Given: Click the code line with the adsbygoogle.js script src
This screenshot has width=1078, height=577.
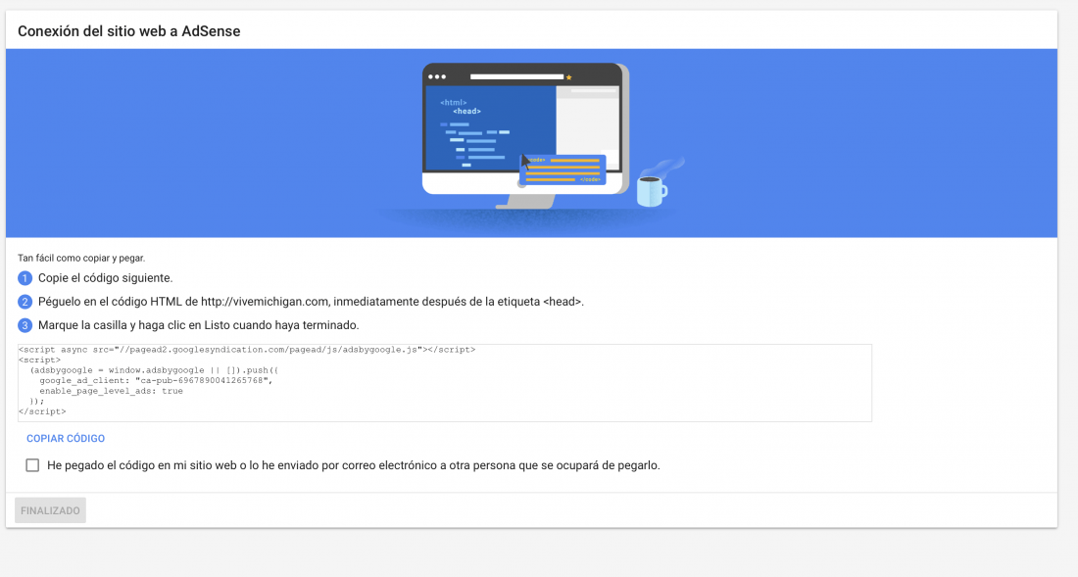Looking at the screenshot, I should point(247,350).
